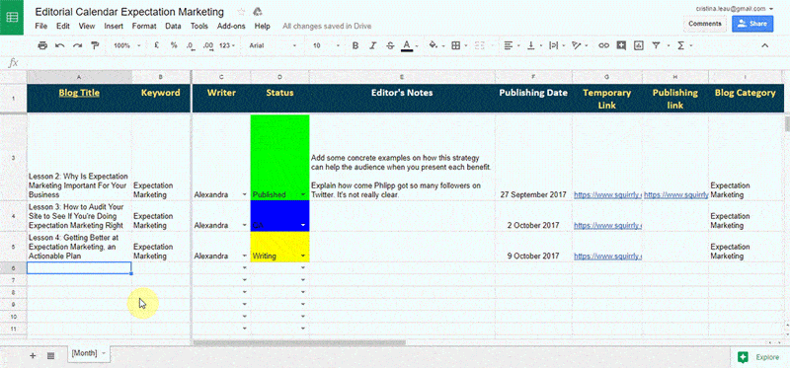
Task: Open Status dropdown for QA cell
Action: tap(303, 226)
